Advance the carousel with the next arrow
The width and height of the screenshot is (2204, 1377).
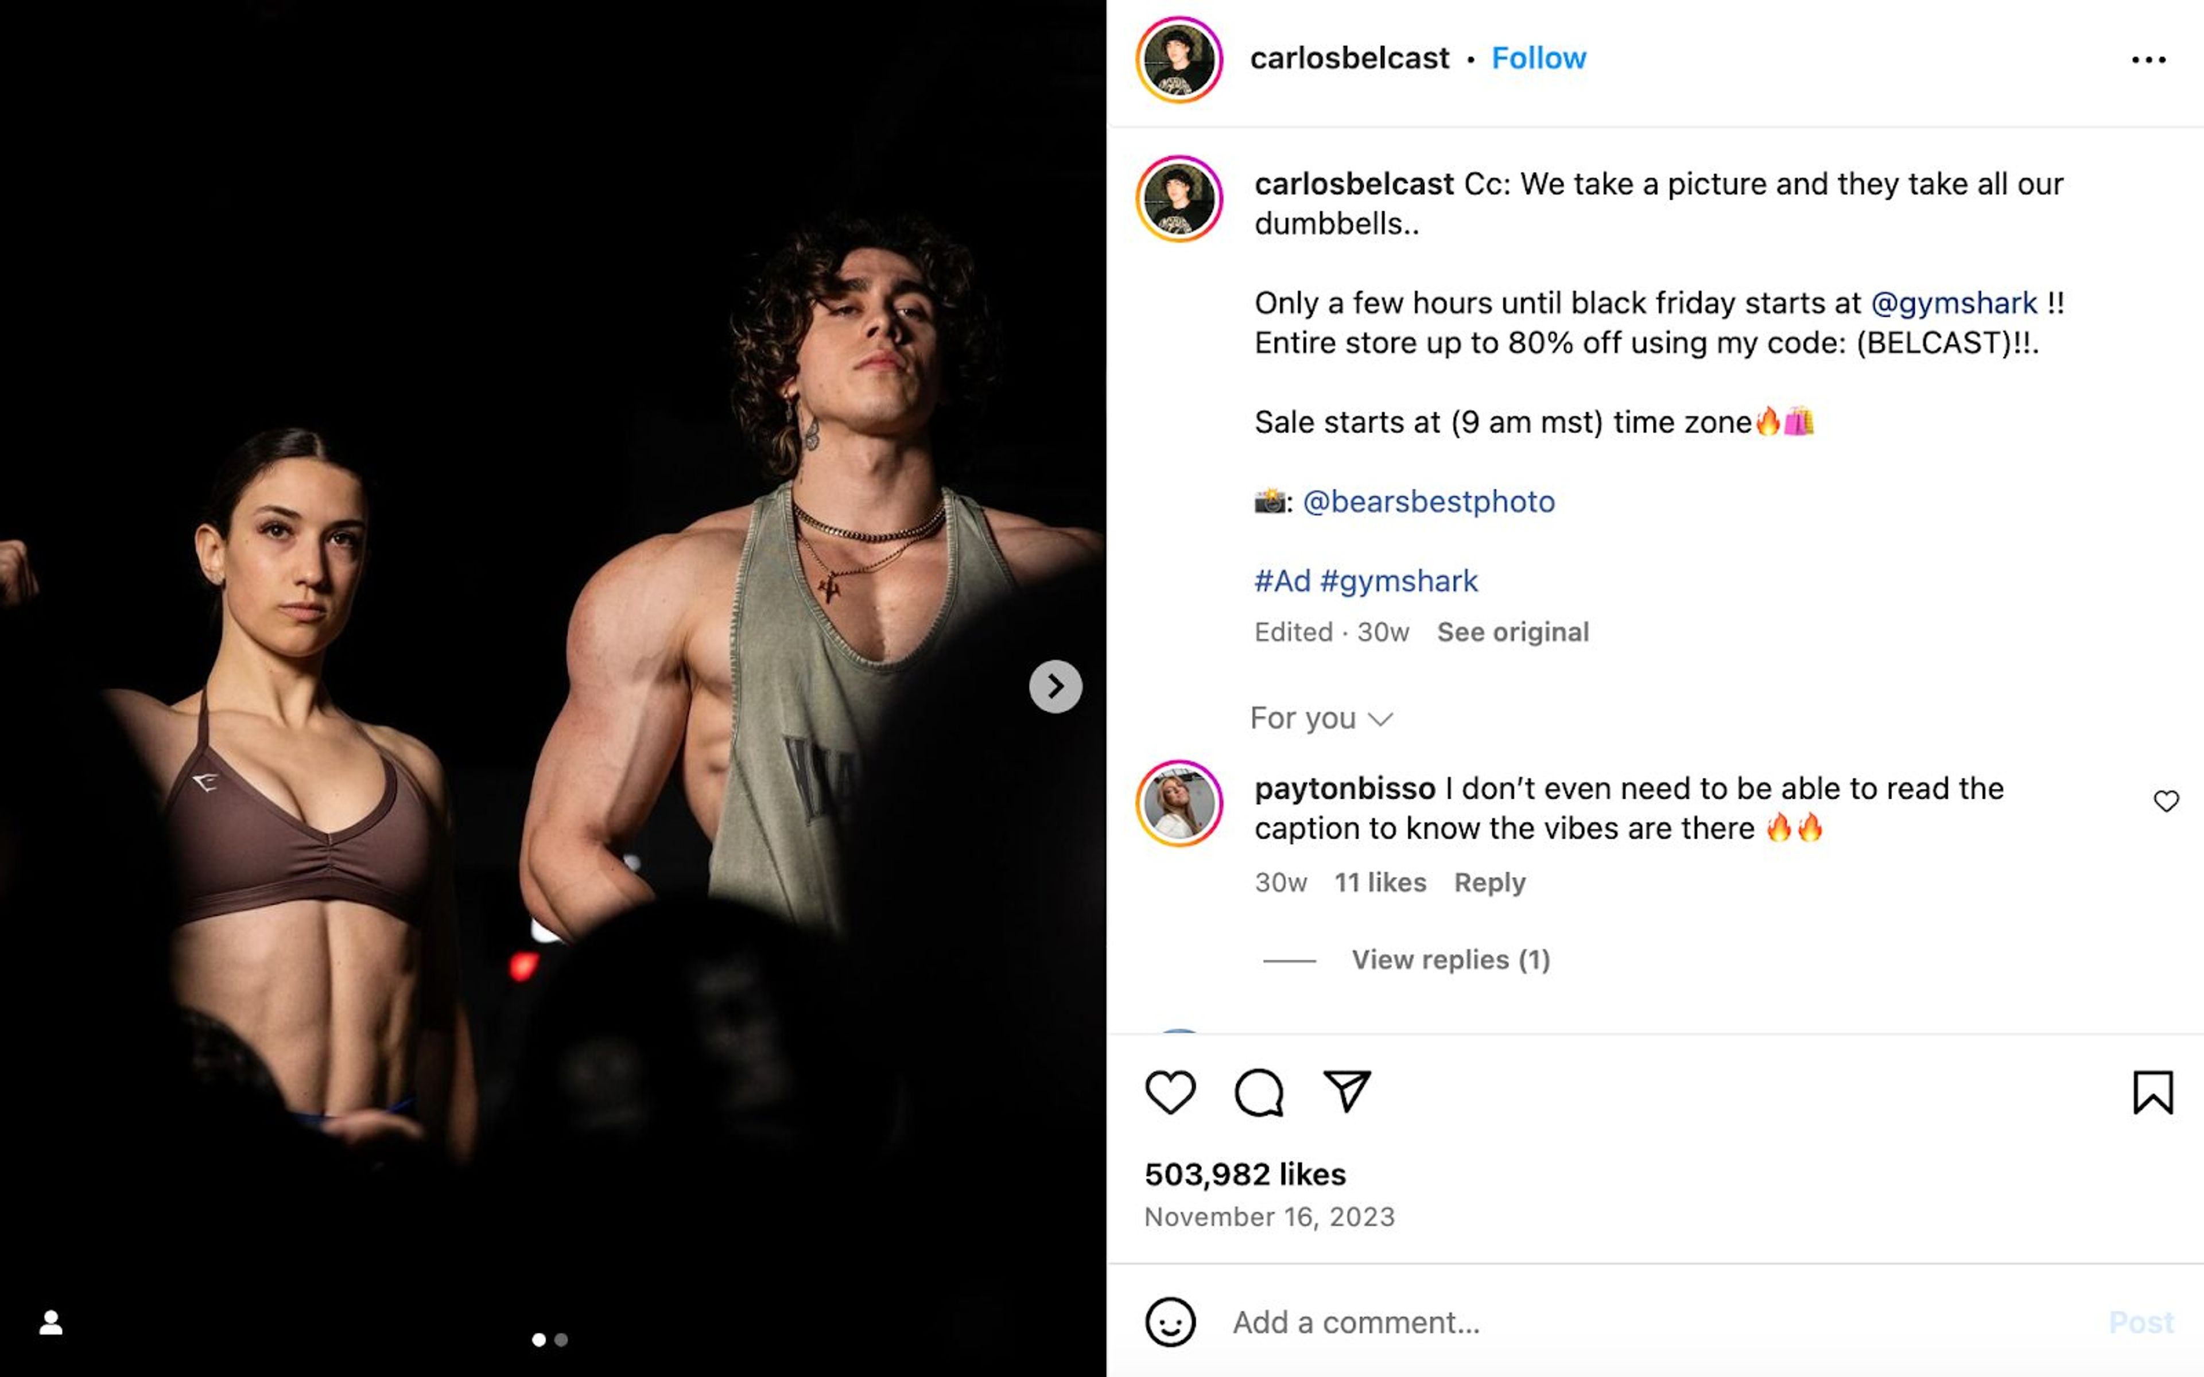1056,687
